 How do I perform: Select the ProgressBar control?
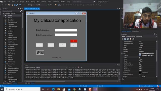coord(11,49)
